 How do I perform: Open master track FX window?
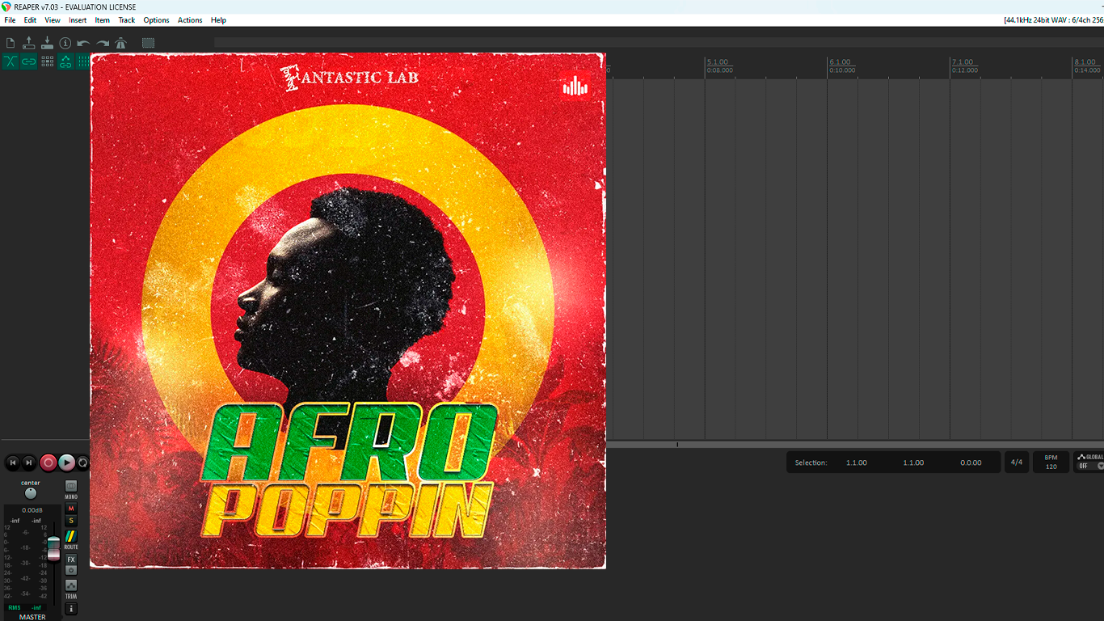tap(71, 560)
